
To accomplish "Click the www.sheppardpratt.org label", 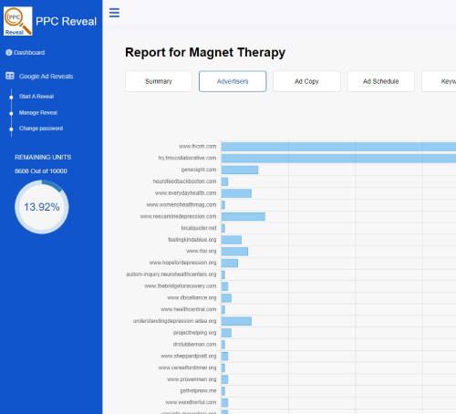I will tap(189, 356).
